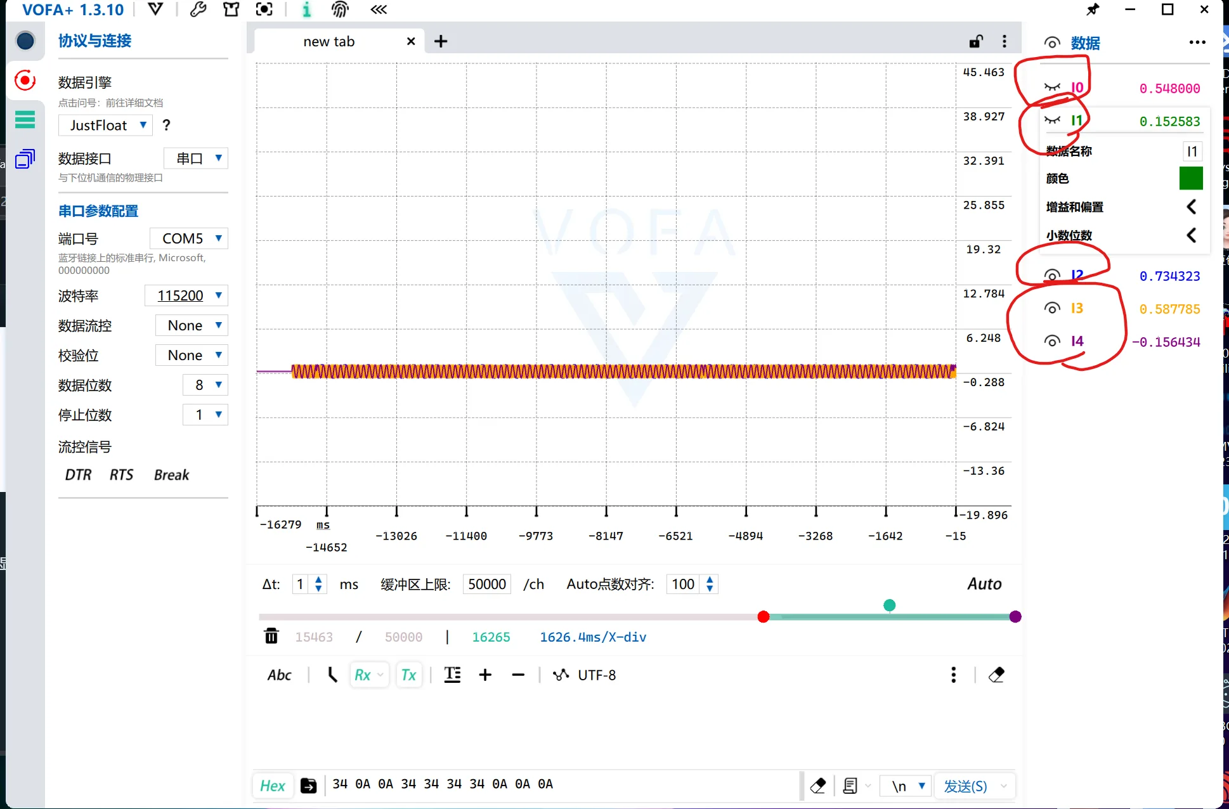Image resolution: width=1229 pixels, height=809 pixels.
Task: Hide the I4 channel
Action: pyautogui.click(x=1053, y=341)
